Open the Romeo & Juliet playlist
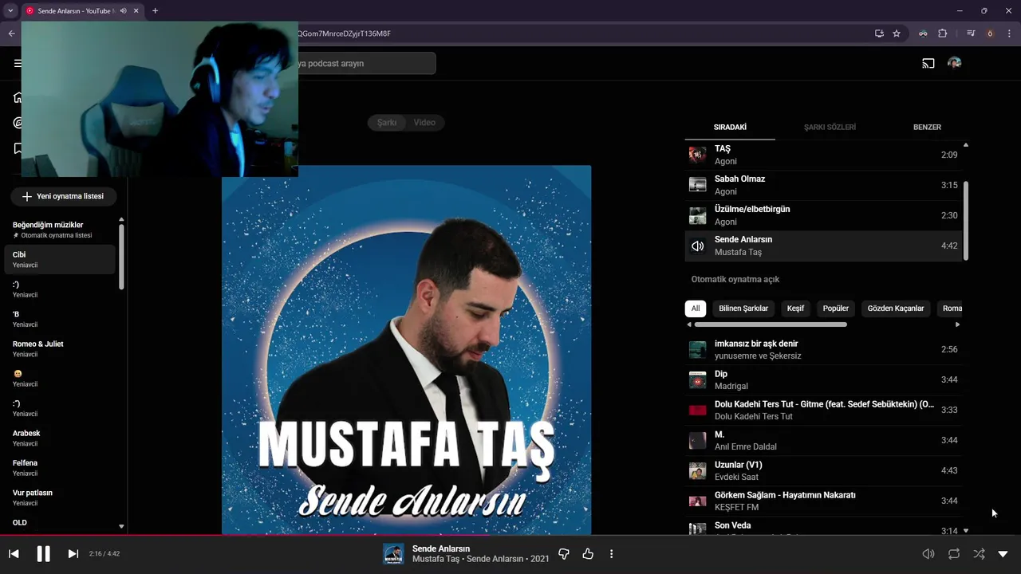Image resolution: width=1021 pixels, height=574 pixels. 60,348
